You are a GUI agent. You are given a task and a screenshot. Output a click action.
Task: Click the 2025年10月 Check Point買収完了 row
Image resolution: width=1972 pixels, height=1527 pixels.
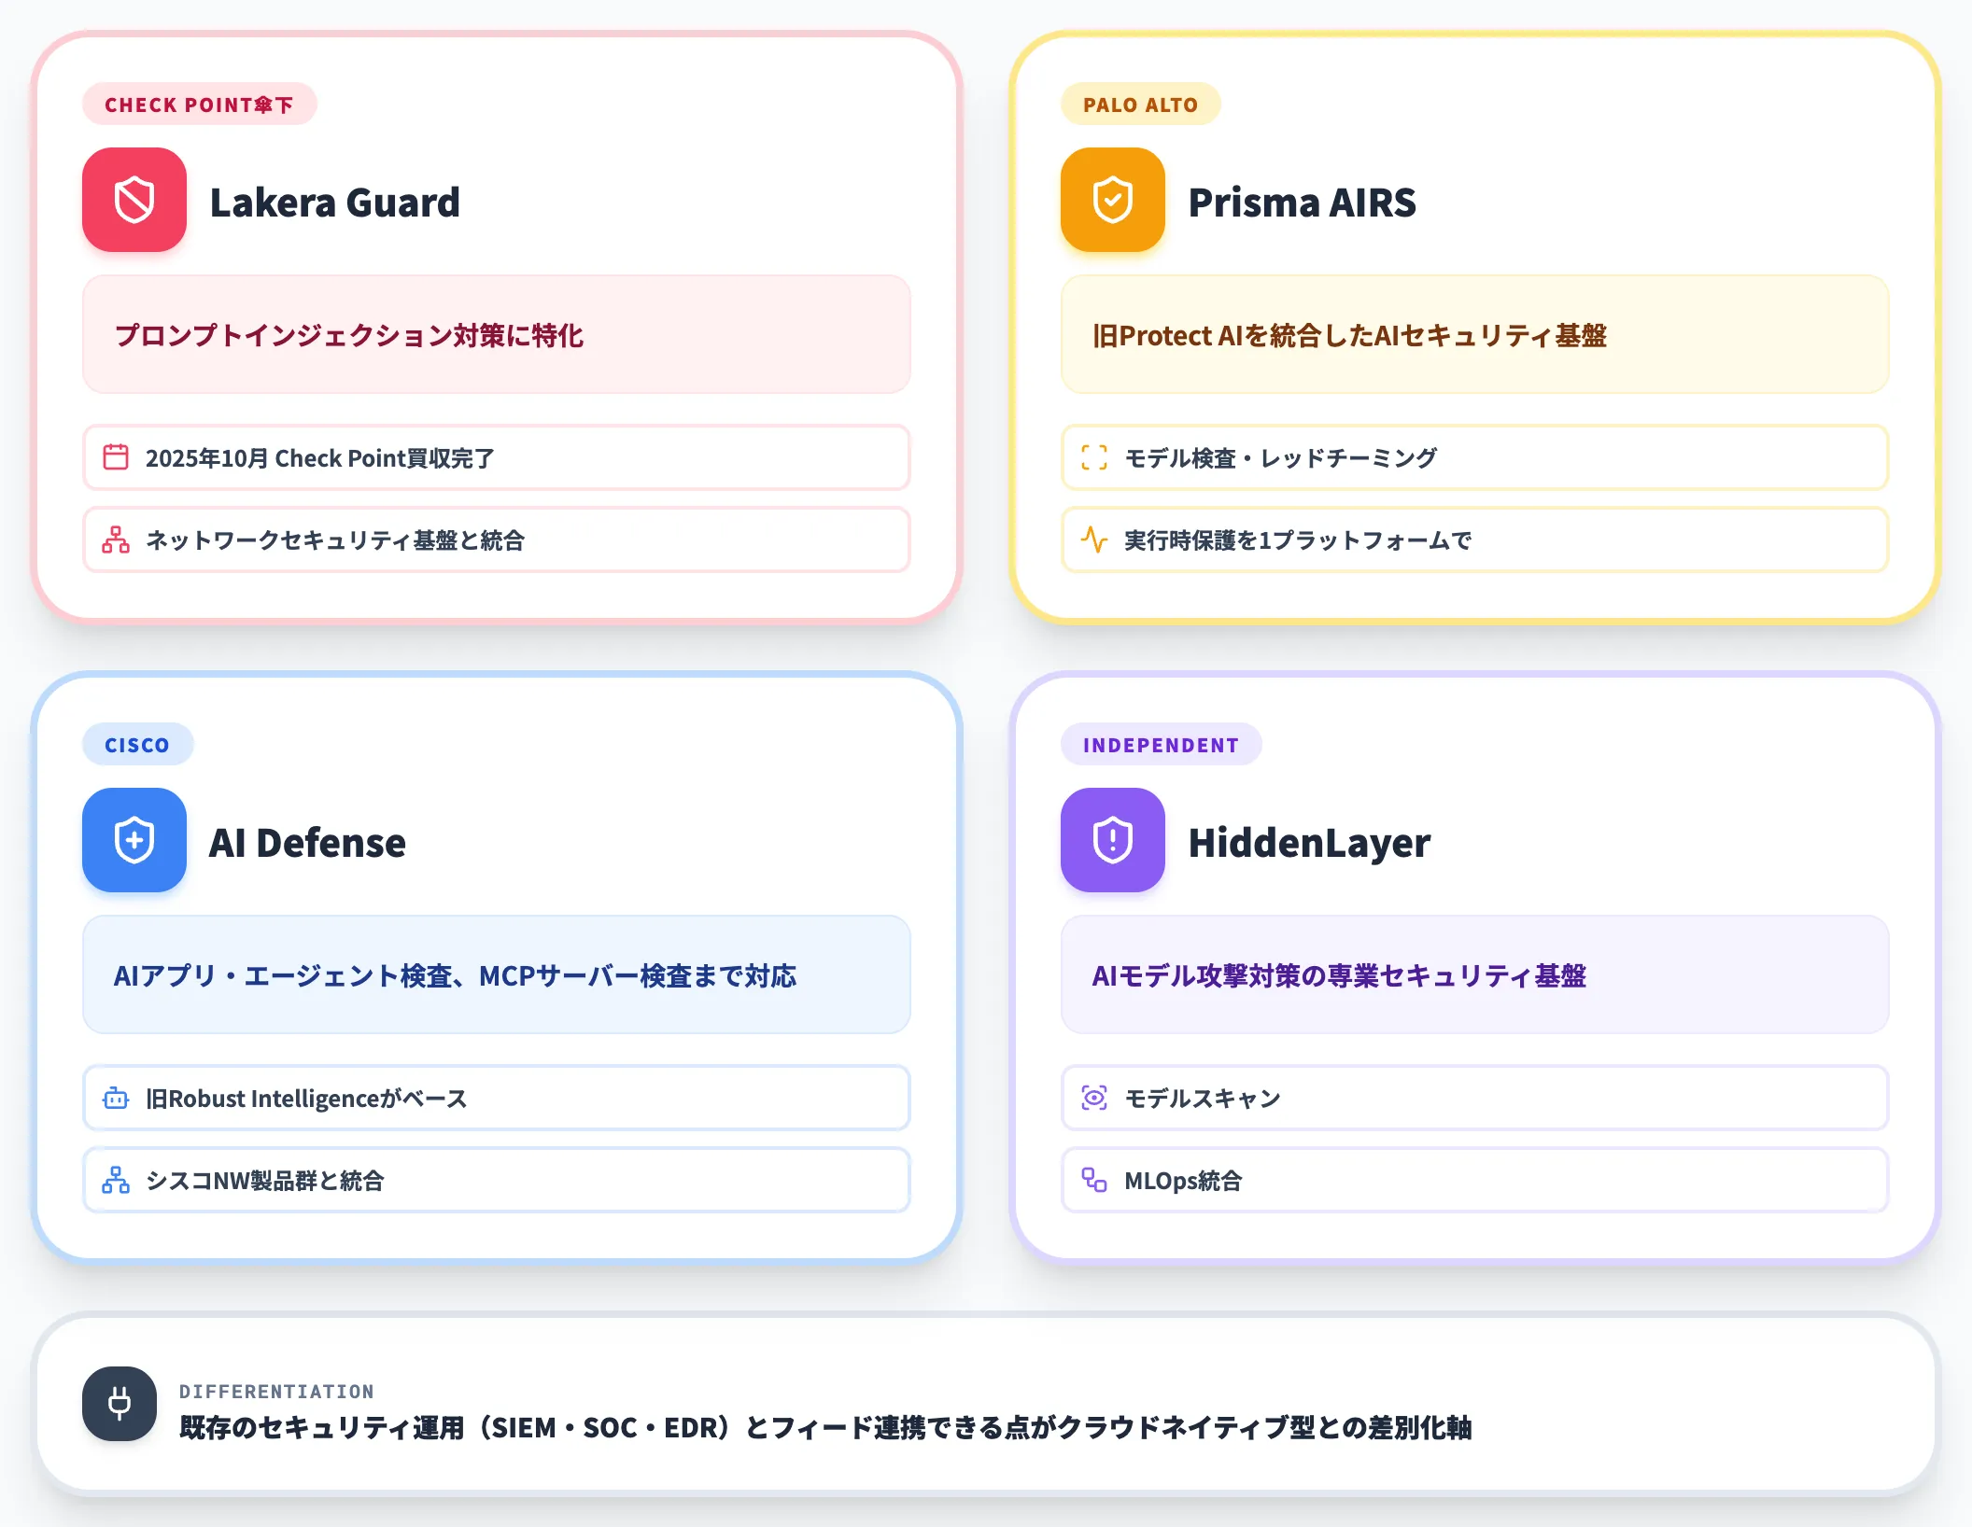497,457
